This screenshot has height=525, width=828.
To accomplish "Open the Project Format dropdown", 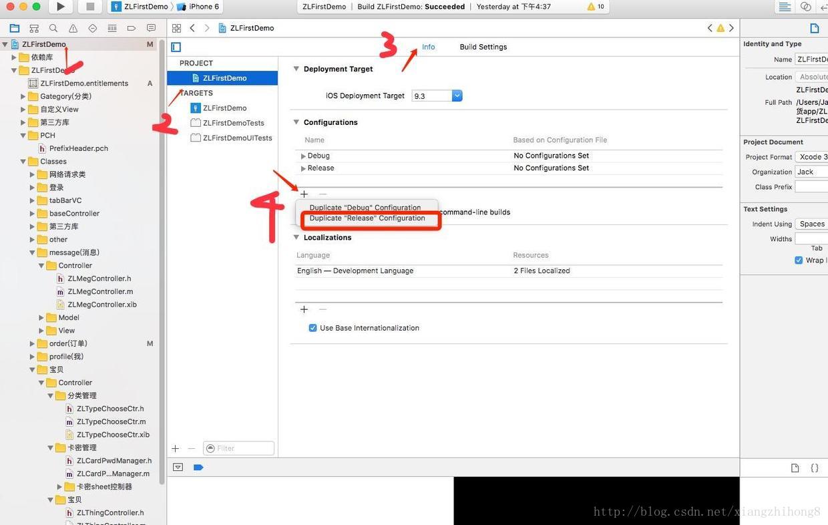I will pyautogui.click(x=811, y=157).
